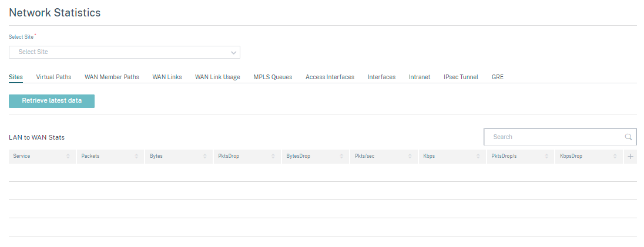Screen dimensions: 644x247
Task: Select the GRE tab
Action: click(x=497, y=77)
